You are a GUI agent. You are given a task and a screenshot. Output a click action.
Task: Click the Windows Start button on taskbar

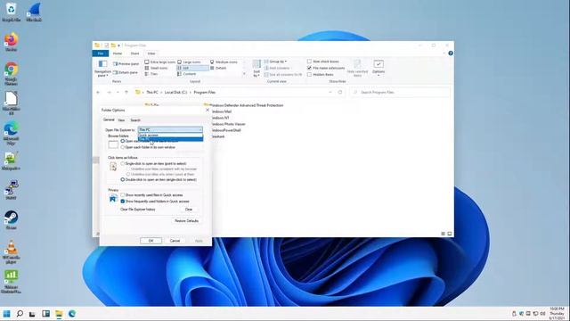[x=6, y=314]
